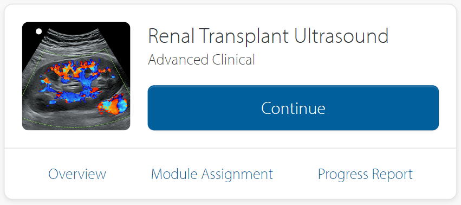Click the bright vessel cluster at thumbnail's lower right
461x205 pixels.
(113, 105)
